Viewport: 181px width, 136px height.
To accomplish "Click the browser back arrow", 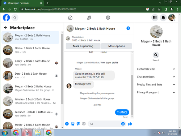I will (x=4, y=9).
